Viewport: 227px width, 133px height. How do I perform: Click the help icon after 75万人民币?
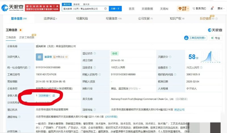(x=201, y=67)
